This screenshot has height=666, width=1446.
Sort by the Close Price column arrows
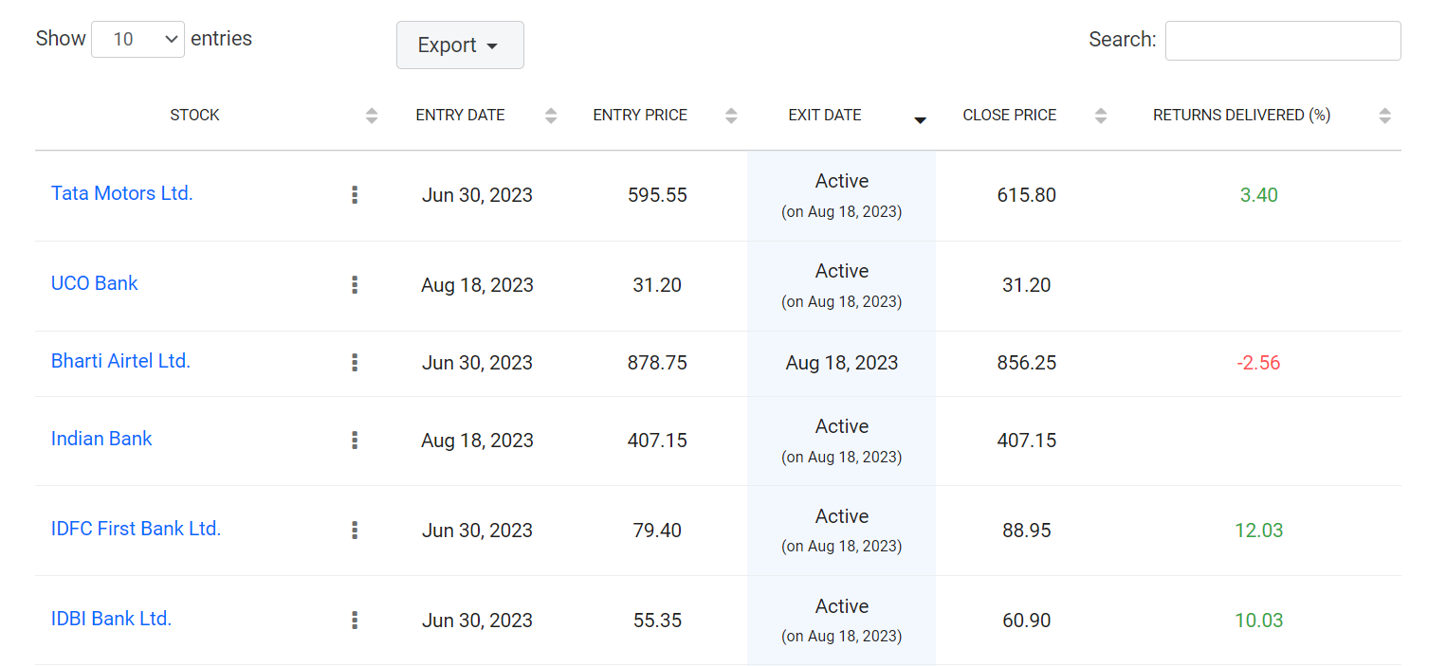pyautogui.click(x=1101, y=116)
